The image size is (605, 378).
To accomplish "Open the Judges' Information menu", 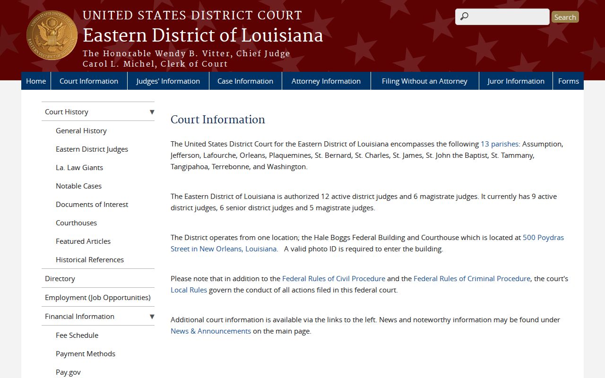I will point(168,81).
